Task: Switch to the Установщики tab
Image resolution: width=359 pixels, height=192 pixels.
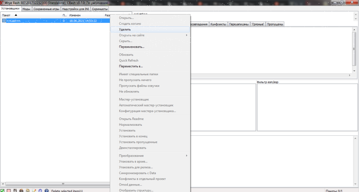Action: pyautogui.click(x=10, y=9)
